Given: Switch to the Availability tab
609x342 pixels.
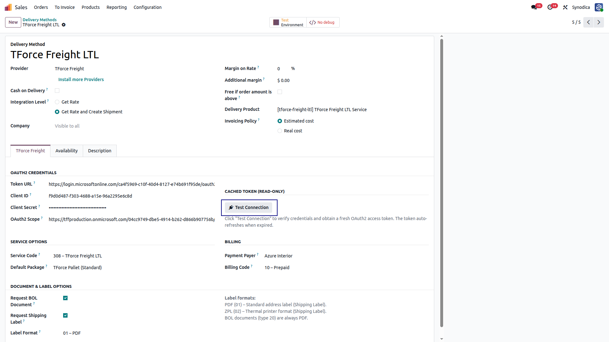Looking at the screenshot, I should coord(67,151).
